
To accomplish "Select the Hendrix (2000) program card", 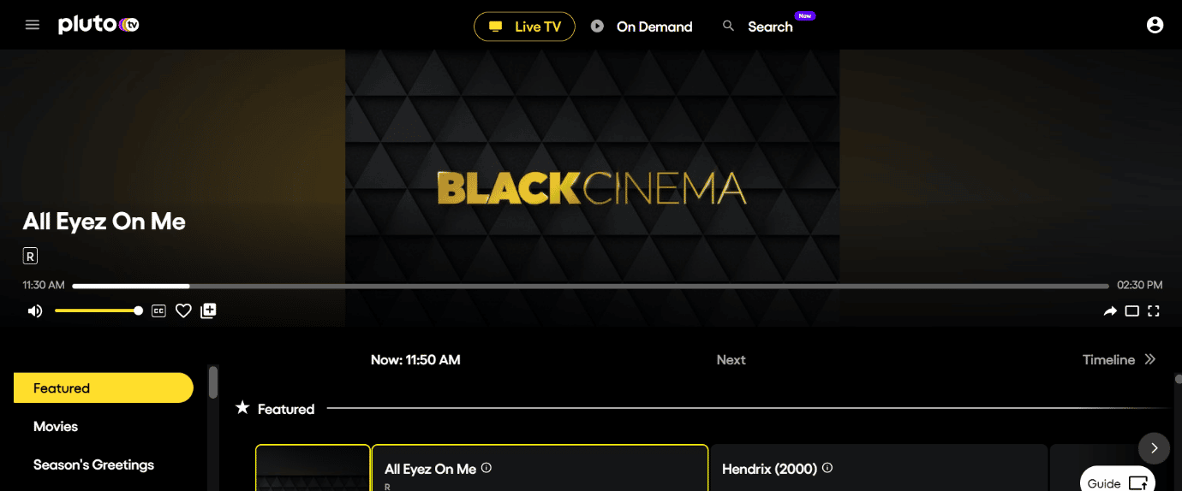I will (879, 468).
